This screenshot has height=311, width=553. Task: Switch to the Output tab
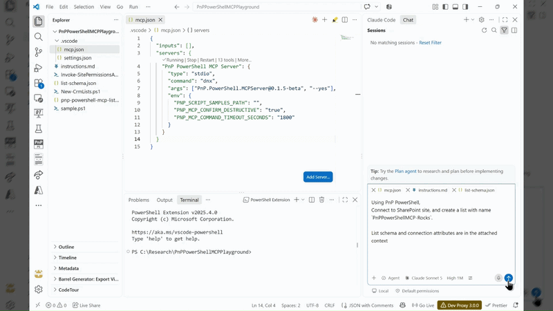point(165,200)
